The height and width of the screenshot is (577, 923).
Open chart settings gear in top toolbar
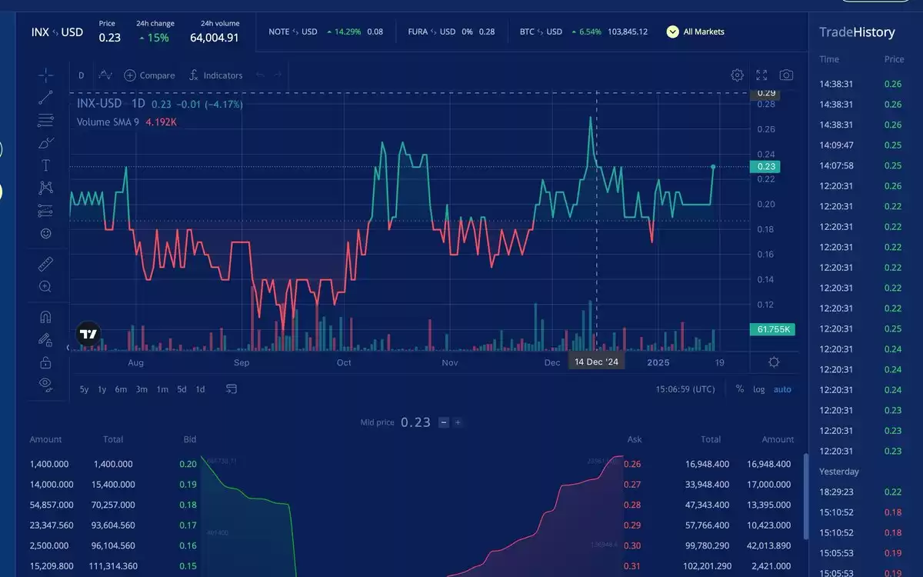point(737,75)
